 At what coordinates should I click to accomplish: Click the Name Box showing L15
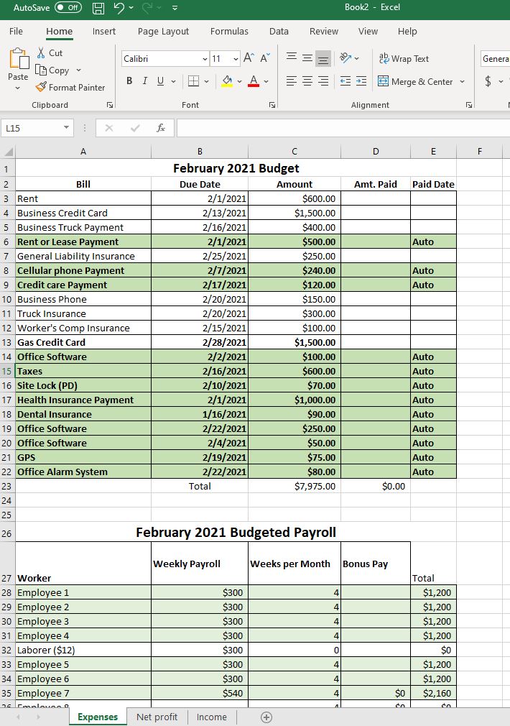tap(37, 128)
